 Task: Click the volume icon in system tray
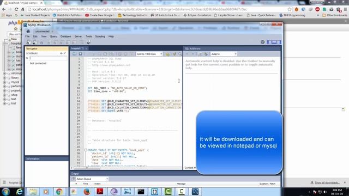pyautogui.click(x=325, y=192)
